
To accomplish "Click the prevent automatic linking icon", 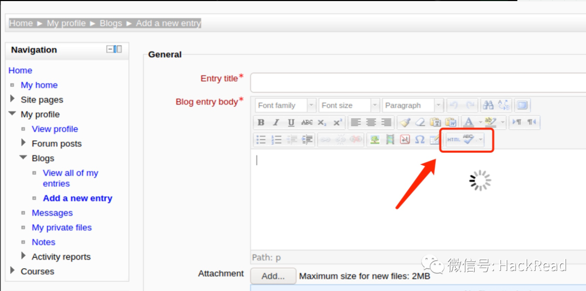I will [x=356, y=139].
